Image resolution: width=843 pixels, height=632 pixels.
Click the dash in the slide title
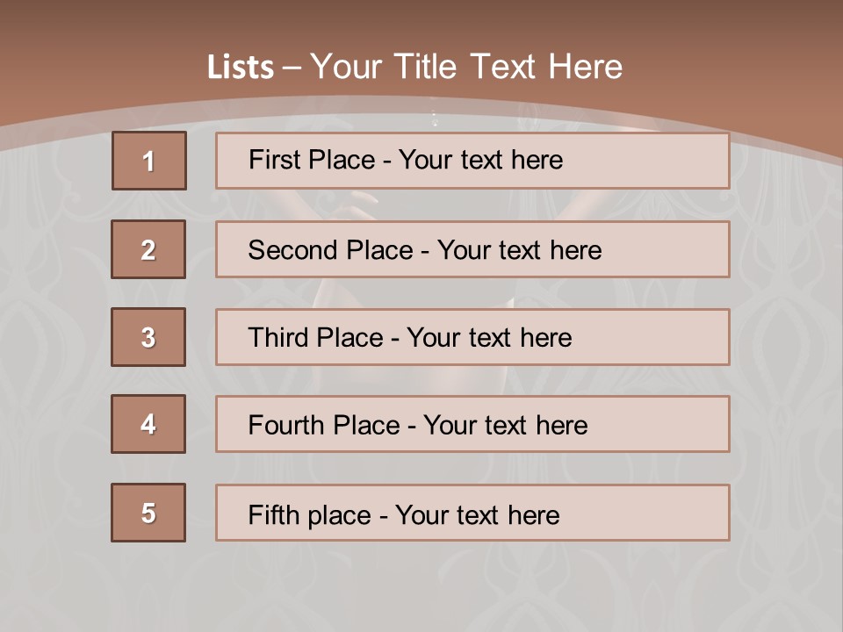tap(292, 68)
